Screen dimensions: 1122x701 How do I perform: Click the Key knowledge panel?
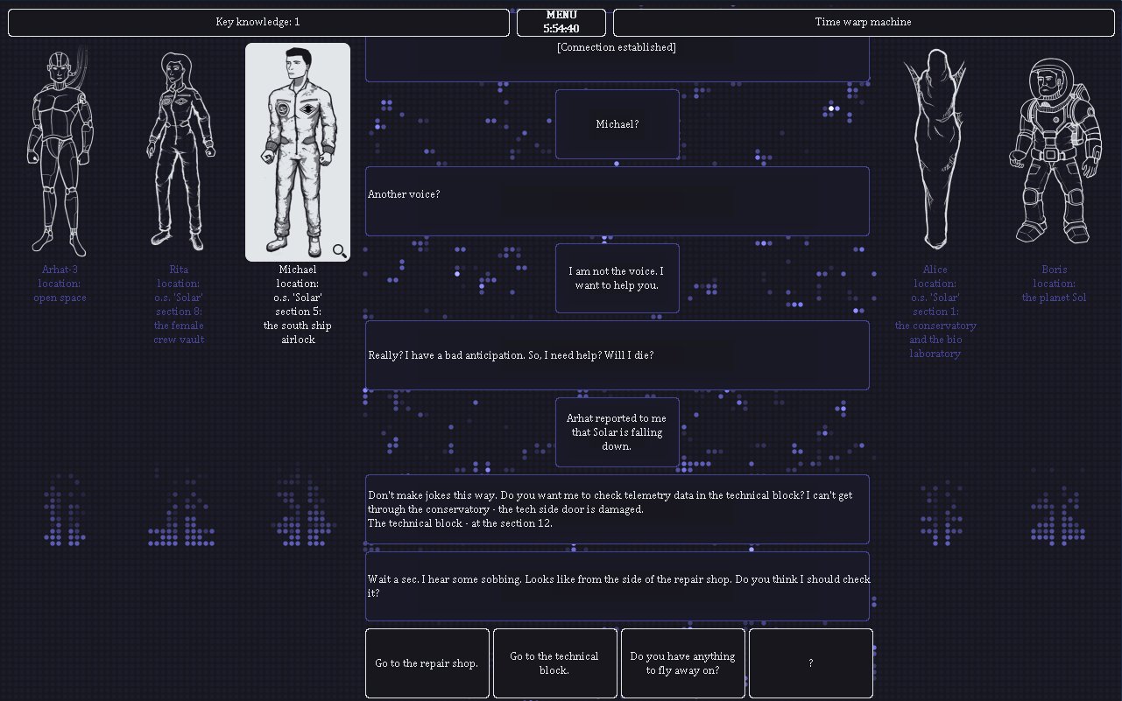tap(258, 22)
